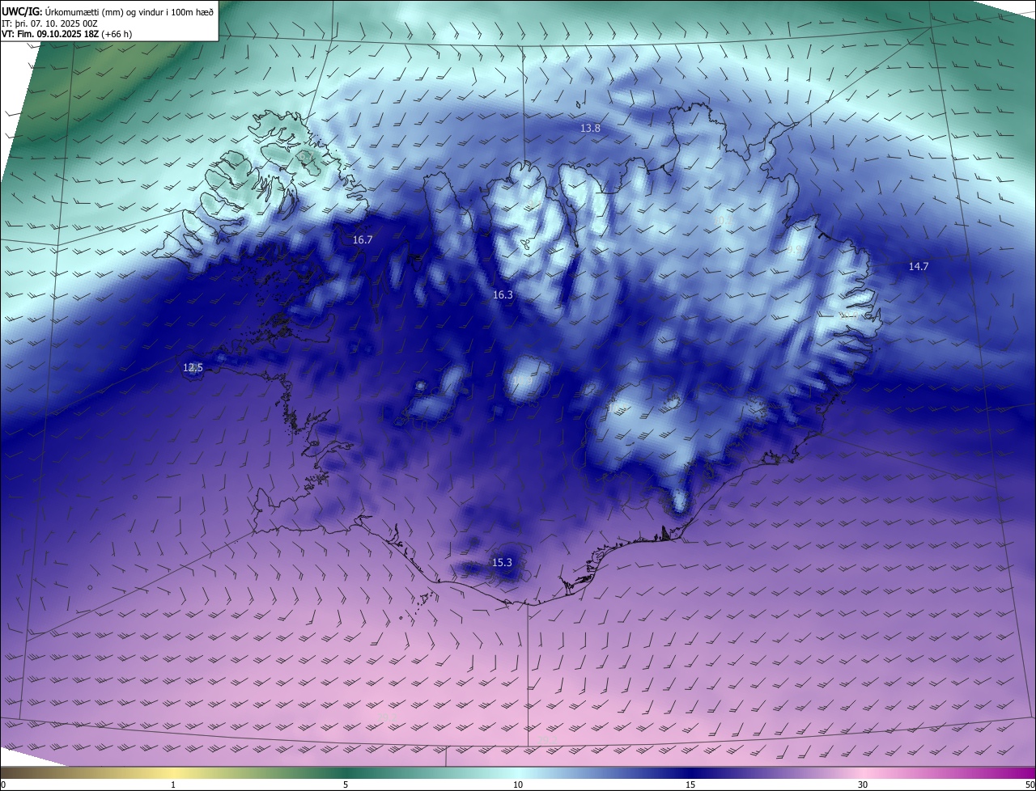1036x791 pixels.
Task: Click the 0 tick on color scale
Action: click(x=3, y=785)
